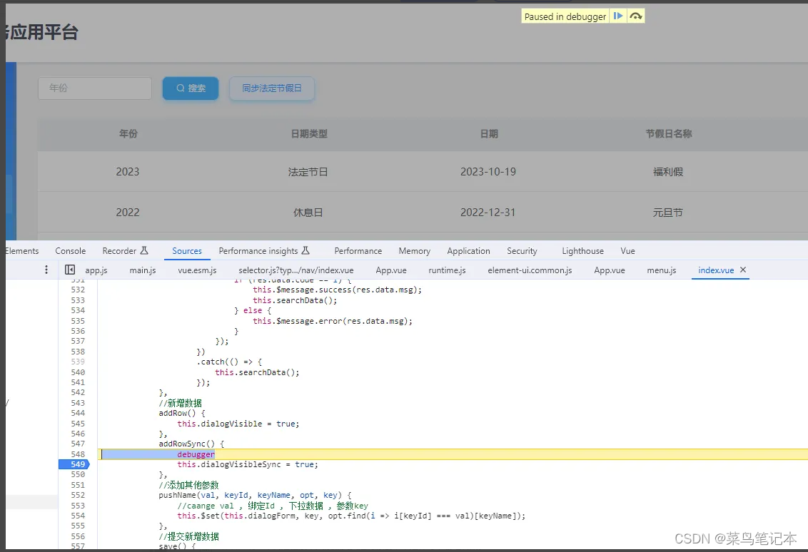808x552 pixels.
Task: Open the Vue devtools tab
Action: coord(627,251)
